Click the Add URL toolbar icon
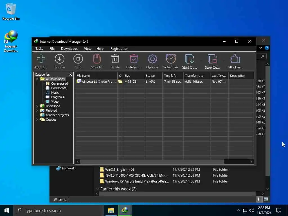The image size is (288, 216). click(x=41, y=59)
